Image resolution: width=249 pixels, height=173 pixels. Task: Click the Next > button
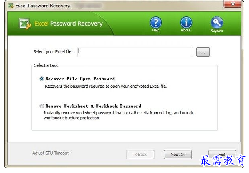[178, 155]
